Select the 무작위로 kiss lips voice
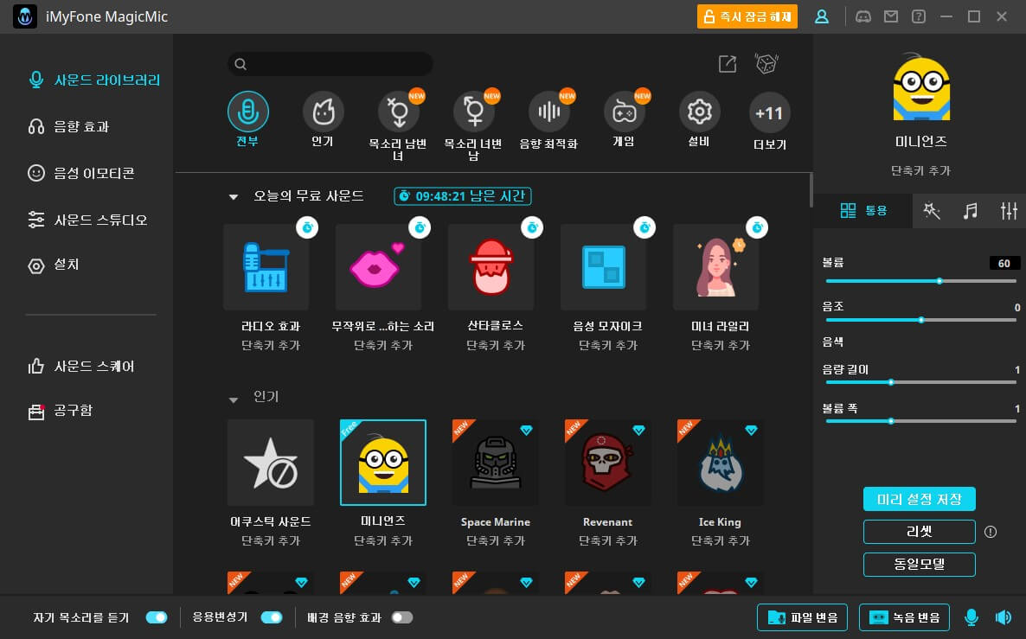The height and width of the screenshot is (639, 1026). [x=379, y=267]
